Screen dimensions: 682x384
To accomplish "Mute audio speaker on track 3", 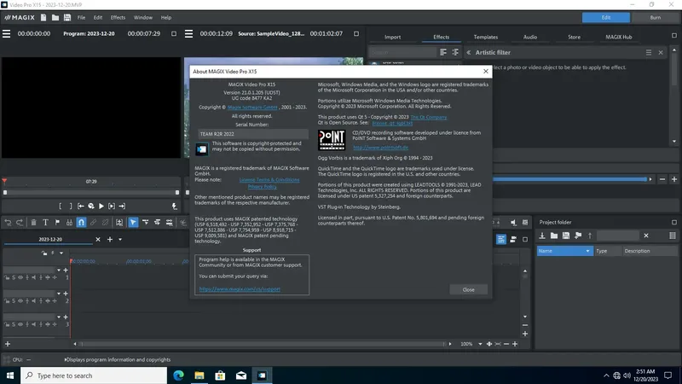I will (x=33, y=324).
